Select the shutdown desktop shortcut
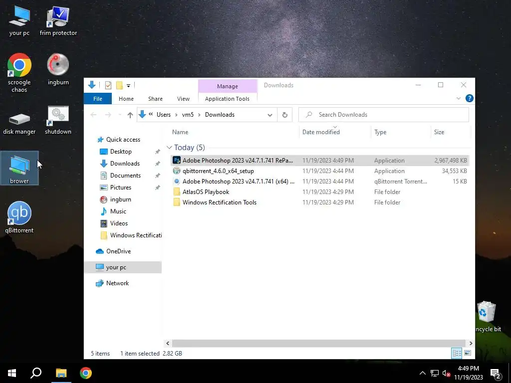Viewport: 511px width, 383px height. pyautogui.click(x=58, y=120)
